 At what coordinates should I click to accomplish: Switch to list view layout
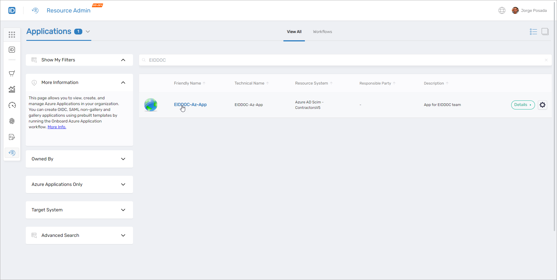click(x=533, y=32)
